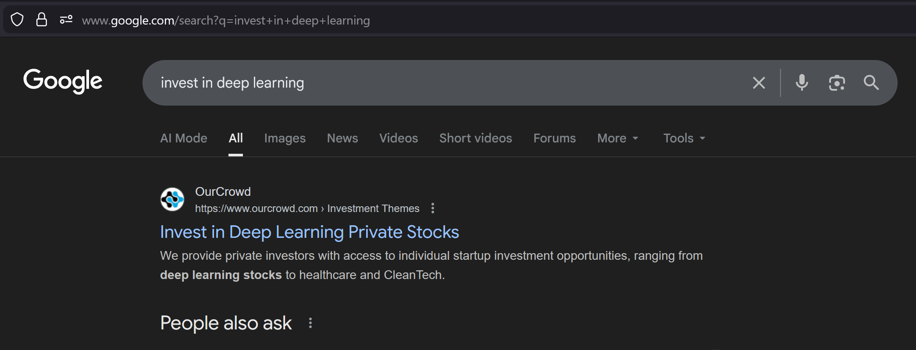Click the Google logo
The image size is (916, 350).
tap(62, 81)
